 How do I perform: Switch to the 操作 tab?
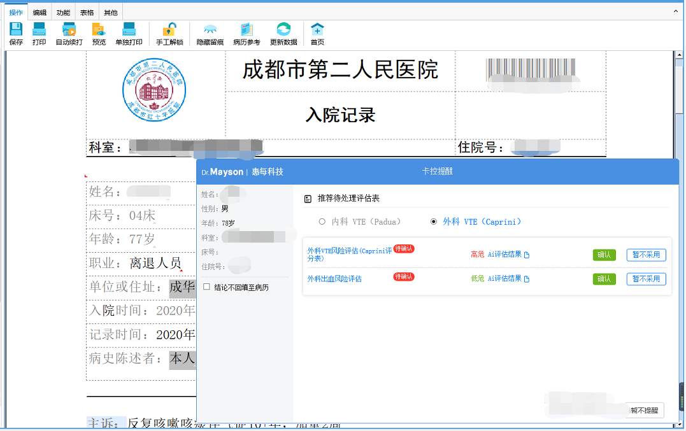pos(16,13)
